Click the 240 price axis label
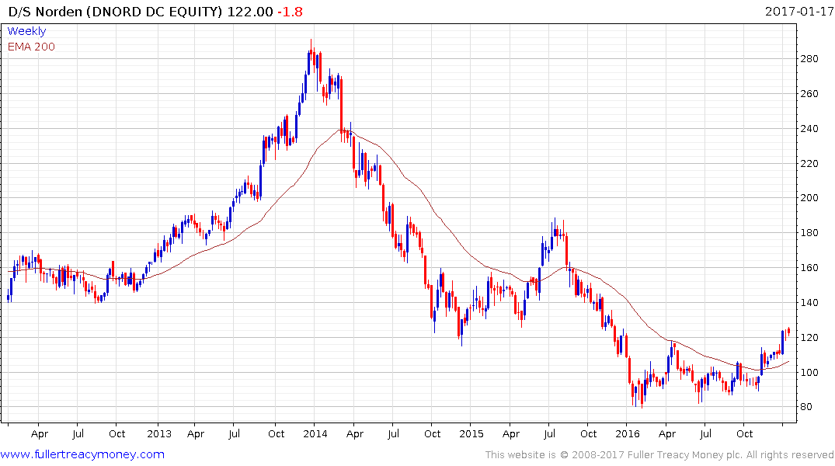 (809, 128)
